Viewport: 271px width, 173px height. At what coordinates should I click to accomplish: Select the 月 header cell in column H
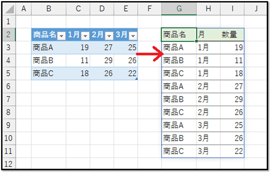pyautogui.click(x=208, y=35)
